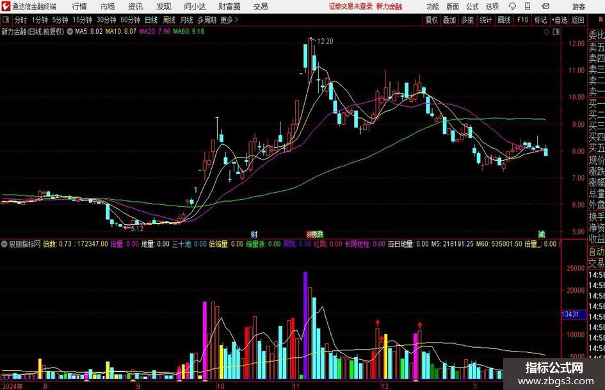Viewport: 605px width, 390px height.
Task: Expand the MA indicator settings chevron
Action: 70,31
